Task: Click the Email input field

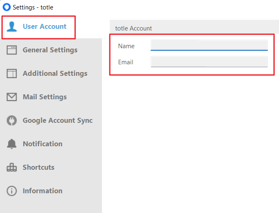Action: point(209,62)
